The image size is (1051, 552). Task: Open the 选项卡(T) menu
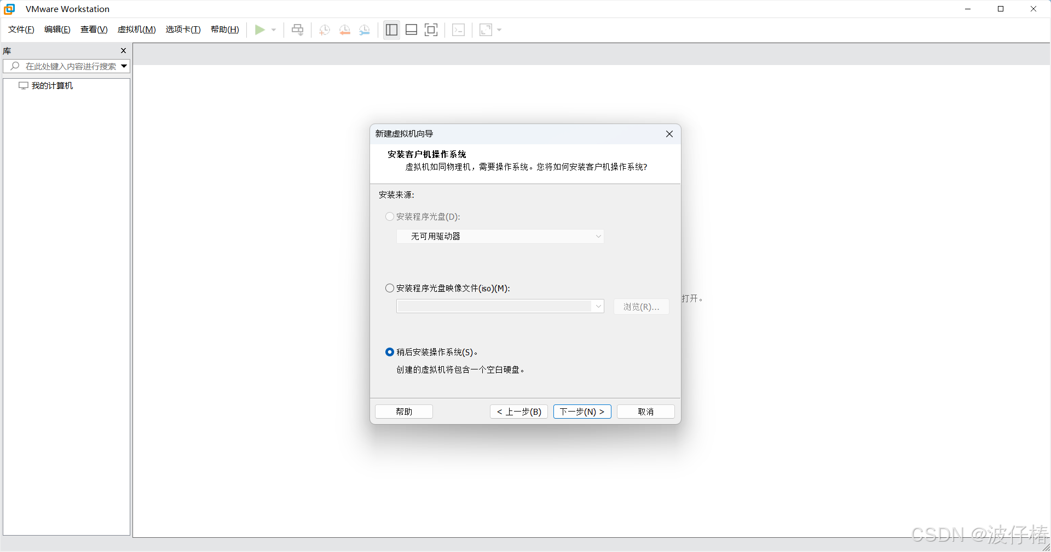pyautogui.click(x=183, y=30)
